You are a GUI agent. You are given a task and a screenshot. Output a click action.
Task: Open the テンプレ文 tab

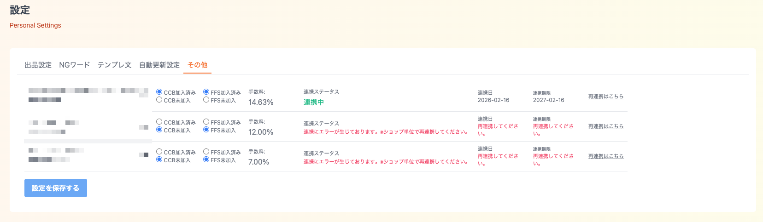(114, 65)
